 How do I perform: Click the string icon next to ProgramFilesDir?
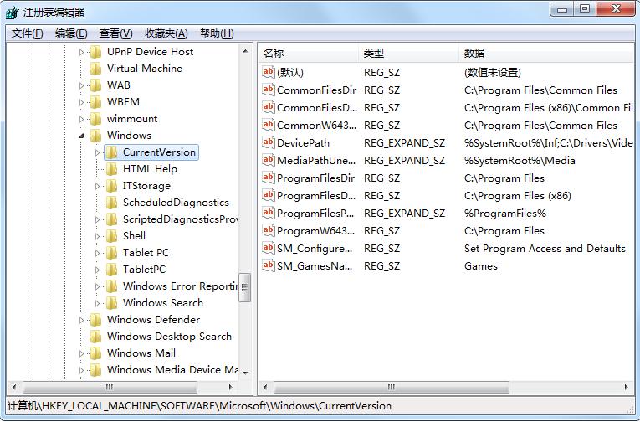tap(269, 178)
